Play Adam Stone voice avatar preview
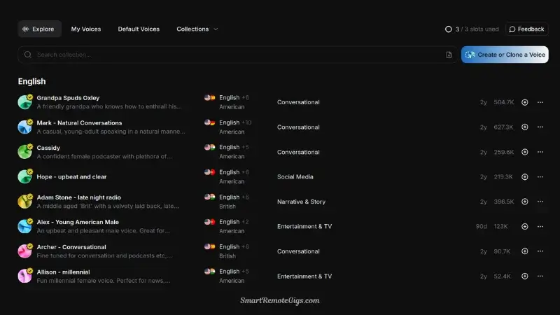560x315 pixels. [x=25, y=202]
